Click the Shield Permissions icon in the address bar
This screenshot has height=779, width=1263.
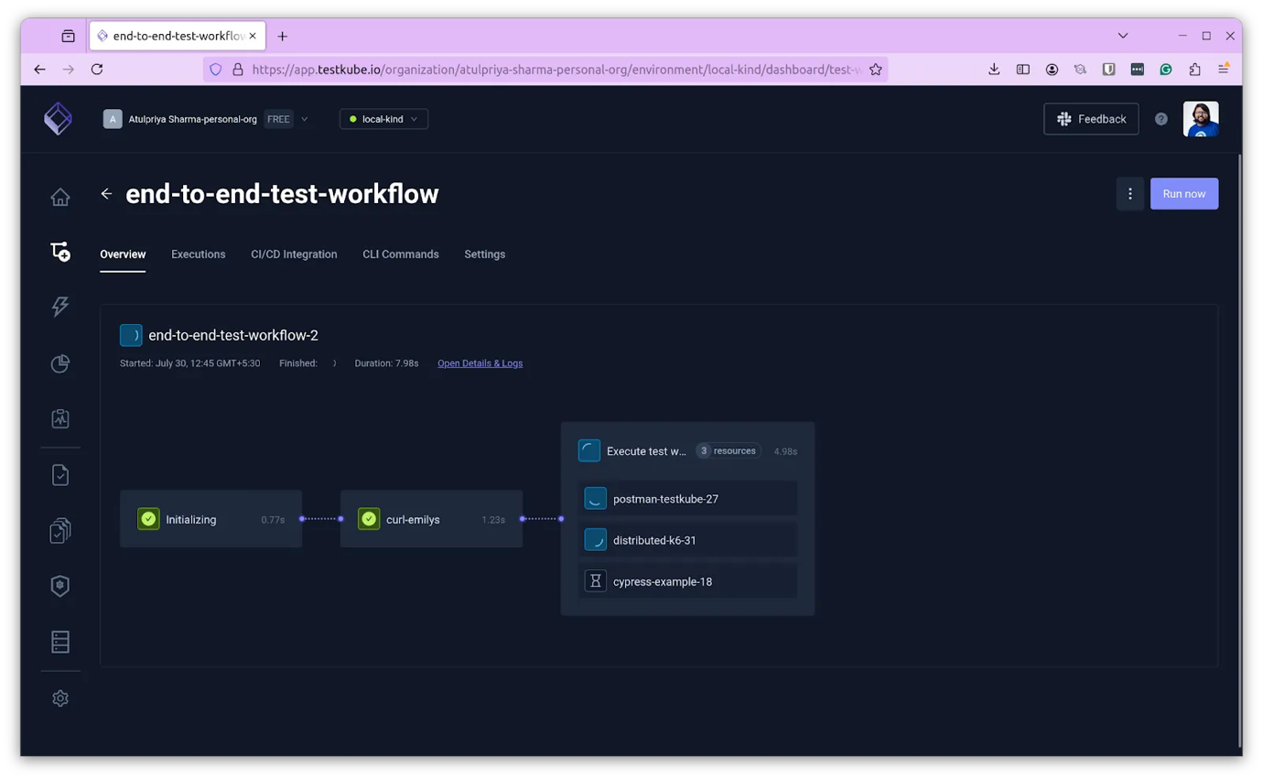pos(215,69)
